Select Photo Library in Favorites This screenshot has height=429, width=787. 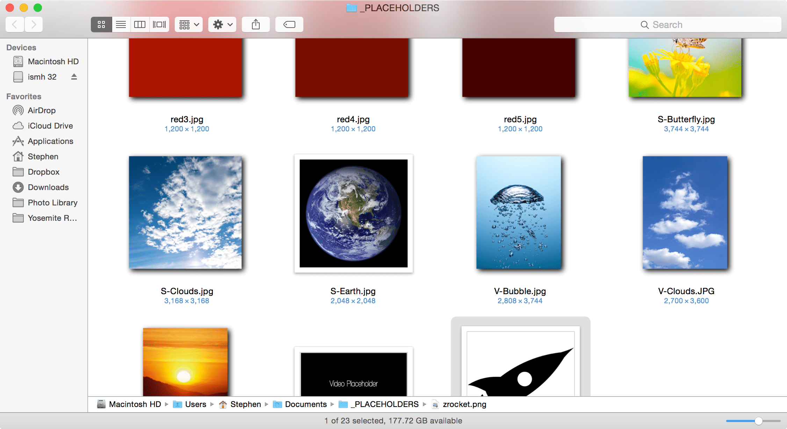pos(52,203)
